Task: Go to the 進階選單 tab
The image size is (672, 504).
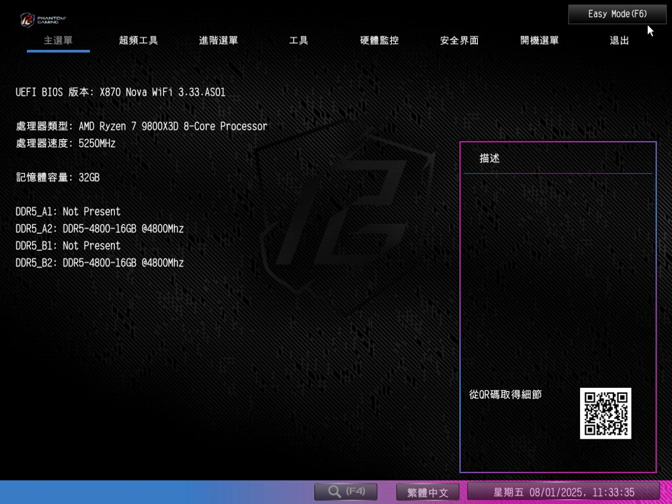Action: (x=218, y=40)
